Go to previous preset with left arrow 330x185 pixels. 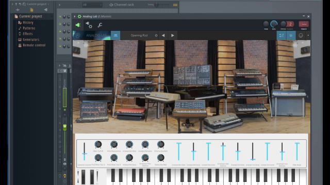[x=163, y=35]
